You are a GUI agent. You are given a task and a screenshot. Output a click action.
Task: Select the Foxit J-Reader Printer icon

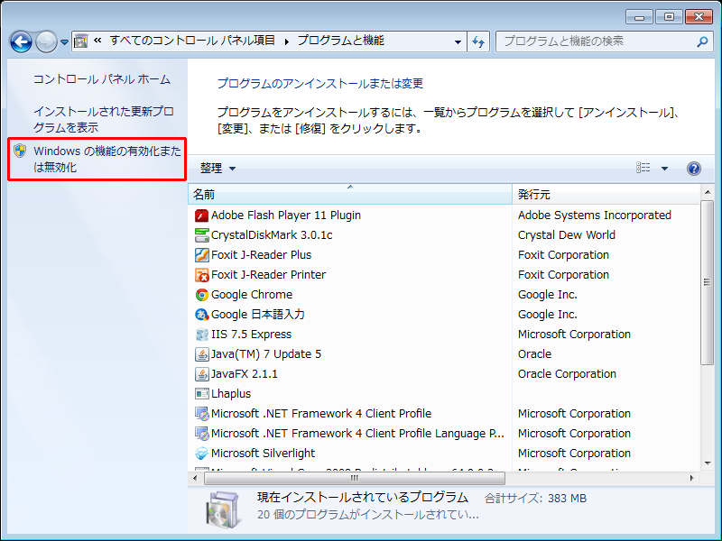coord(201,275)
